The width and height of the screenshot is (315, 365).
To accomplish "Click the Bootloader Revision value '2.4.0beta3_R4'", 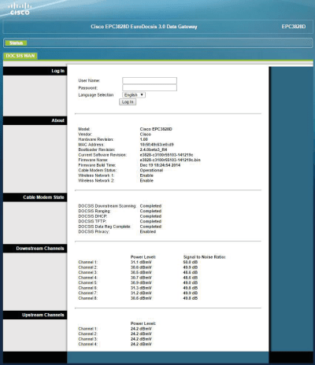I will 154,149.
